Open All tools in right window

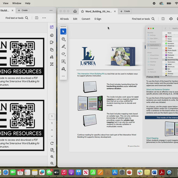tap(64, 19)
